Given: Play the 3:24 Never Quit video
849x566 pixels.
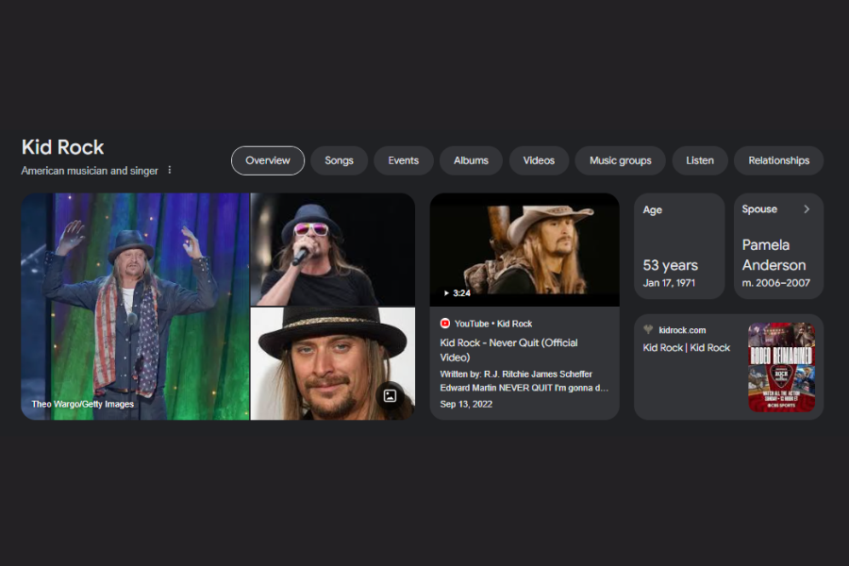Looking at the screenshot, I should (524, 250).
